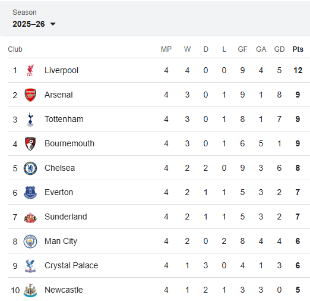Click the Liverpool club crest

coord(30,70)
